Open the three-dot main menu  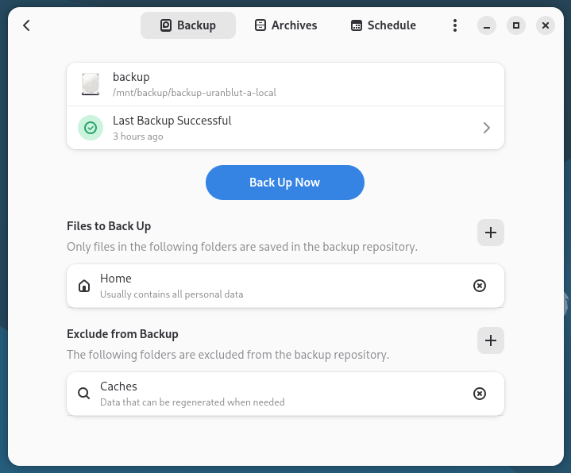click(454, 25)
